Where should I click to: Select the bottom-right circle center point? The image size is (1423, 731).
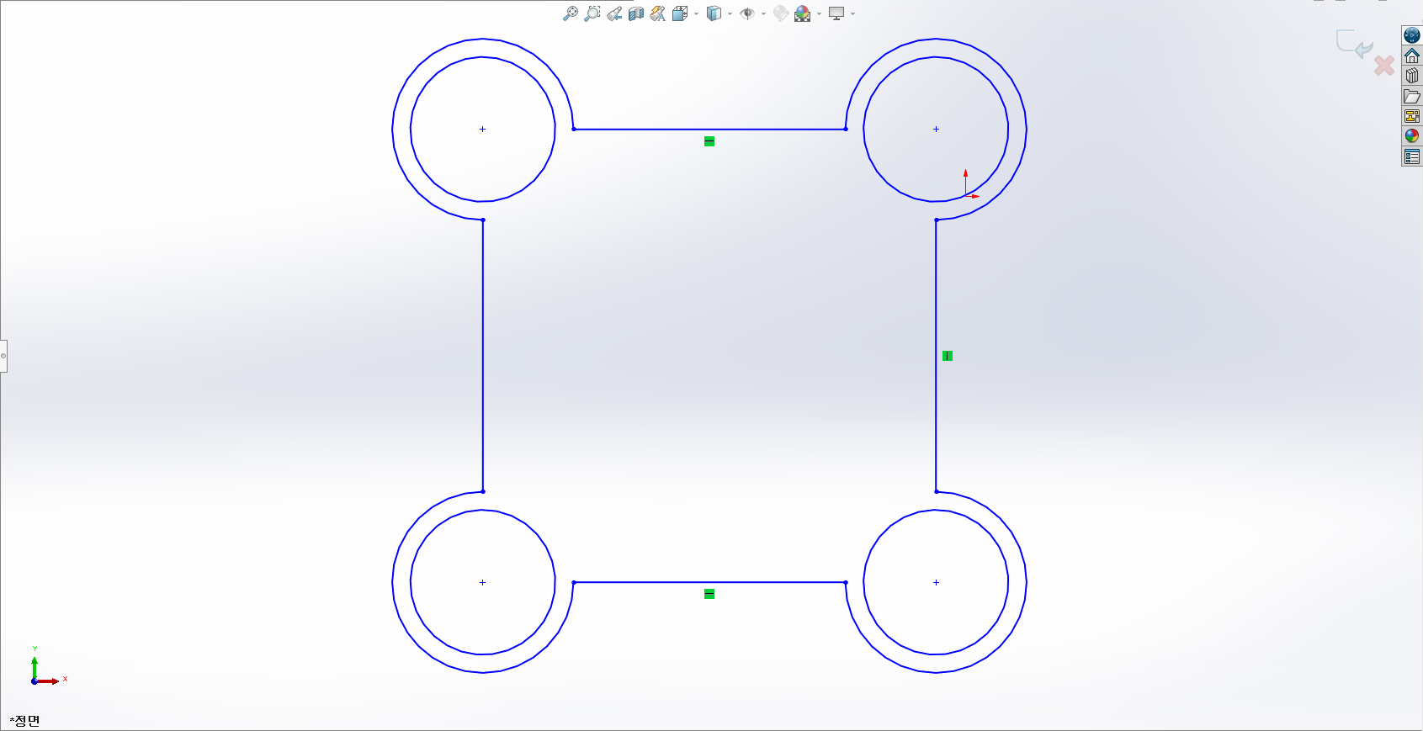coord(936,582)
